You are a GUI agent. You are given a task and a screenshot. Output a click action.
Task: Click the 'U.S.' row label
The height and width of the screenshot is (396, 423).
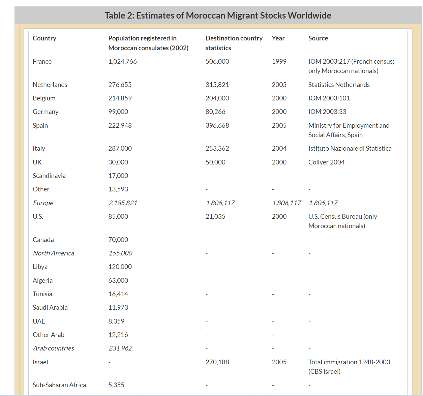pyautogui.click(x=38, y=216)
